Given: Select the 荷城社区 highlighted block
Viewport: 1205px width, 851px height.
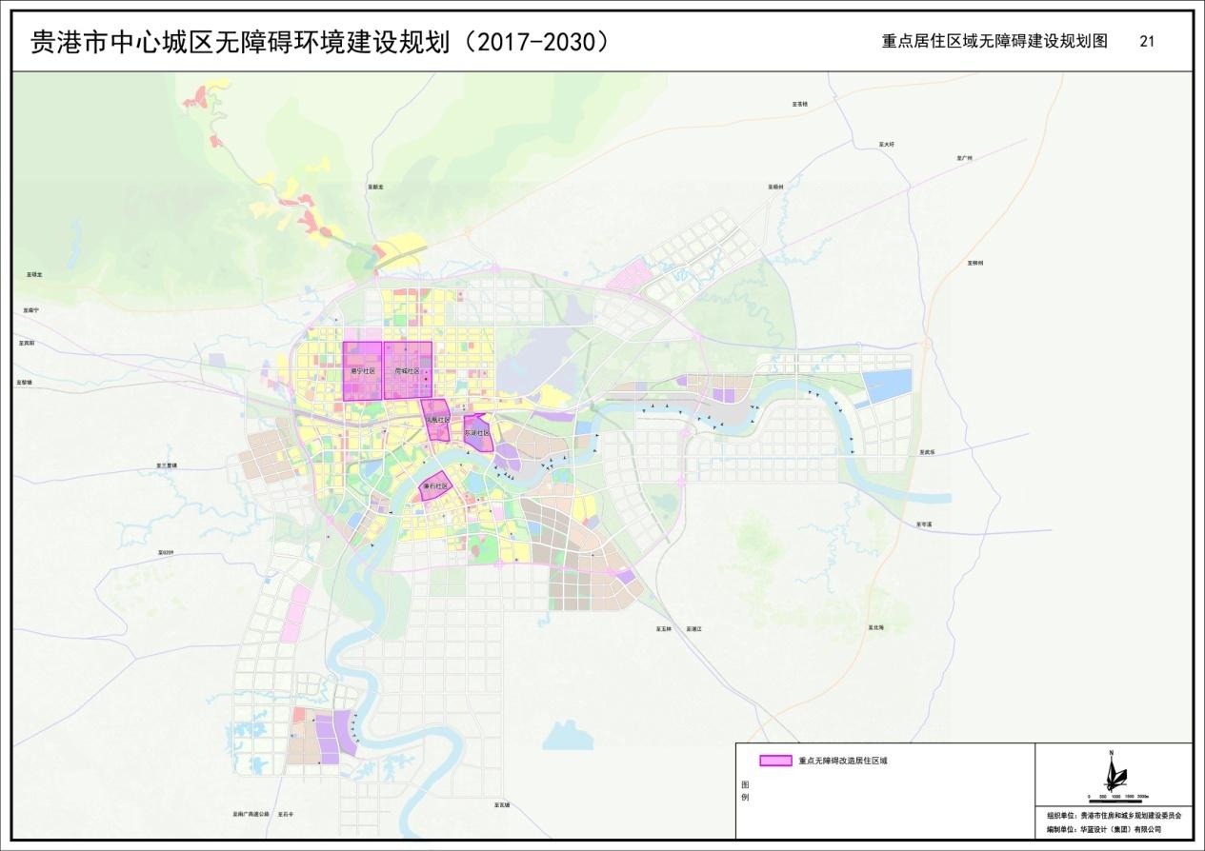Looking at the screenshot, I should (408, 370).
